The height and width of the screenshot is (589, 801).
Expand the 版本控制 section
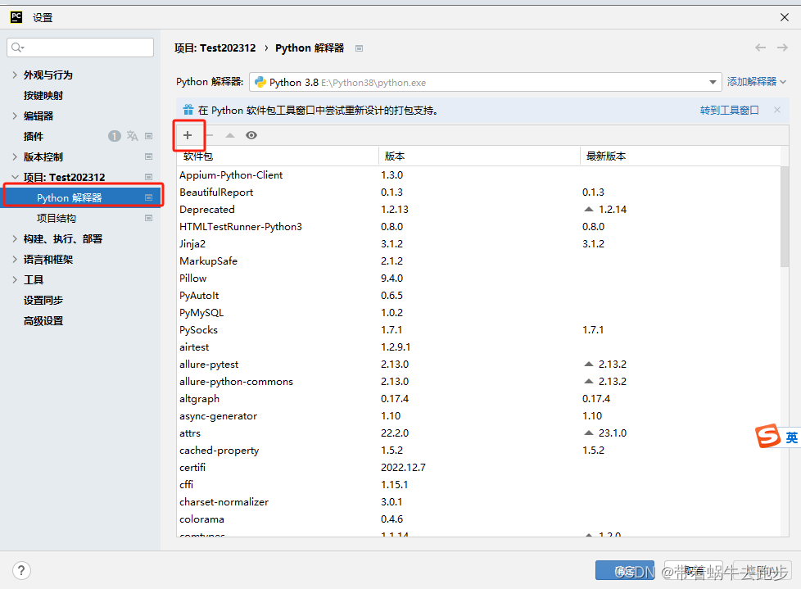[x=15, y=156]
